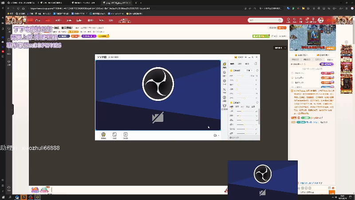Adjust the bottommost slider in YY beauty panel

pos(246,133)
